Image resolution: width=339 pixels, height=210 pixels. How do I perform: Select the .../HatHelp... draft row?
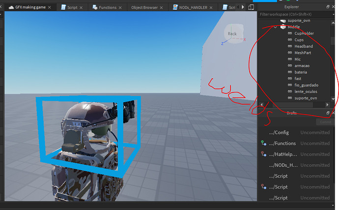point(297,154)
